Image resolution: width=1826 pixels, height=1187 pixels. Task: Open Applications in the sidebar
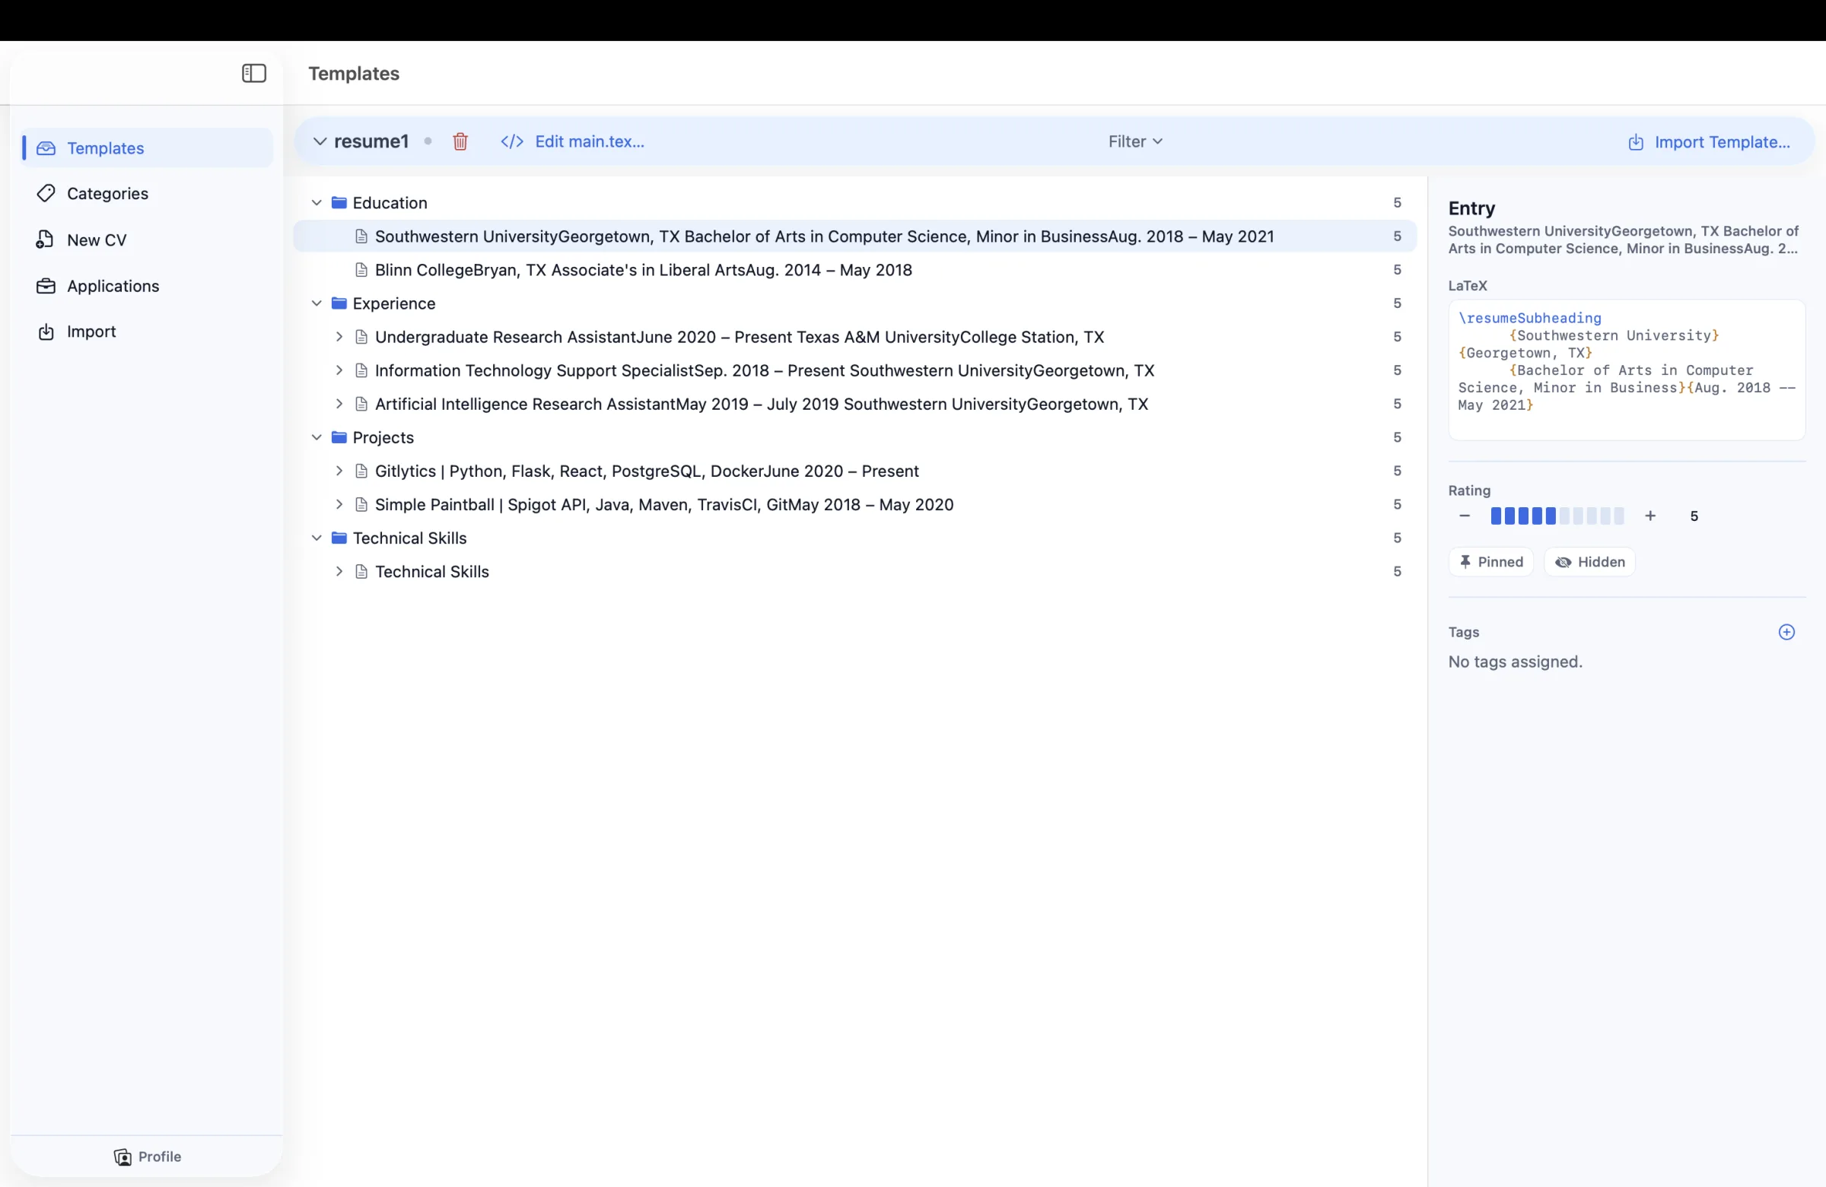[148, 286]
